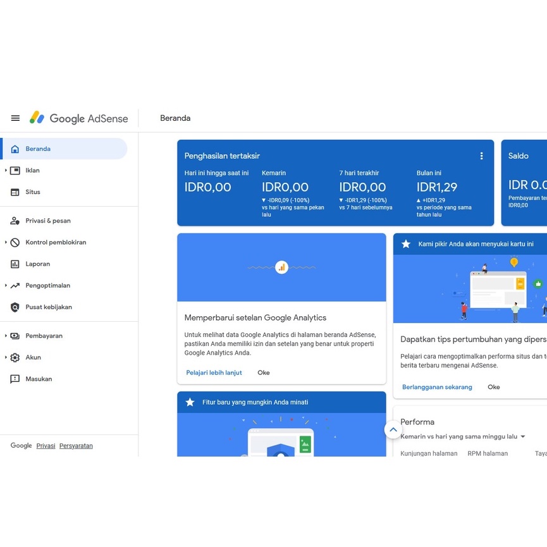Expand the Iklan sidebar section
The image size is (547, 547).
pos(6,170)
